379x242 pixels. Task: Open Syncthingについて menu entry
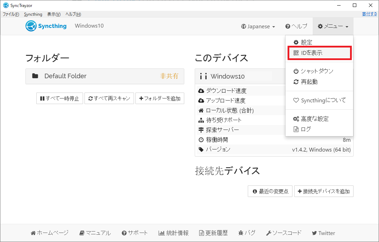tap(319, 100)
